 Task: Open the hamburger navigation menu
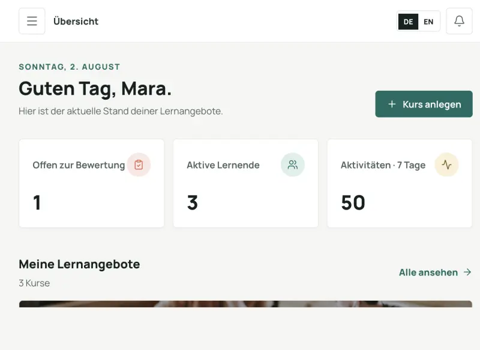coord(32,21)
